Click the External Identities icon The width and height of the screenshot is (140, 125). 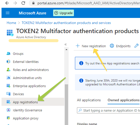click(x=9, y=62)
